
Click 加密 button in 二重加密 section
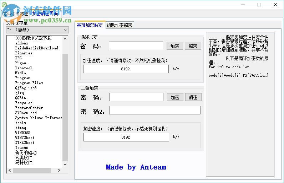tap(175, 97)
